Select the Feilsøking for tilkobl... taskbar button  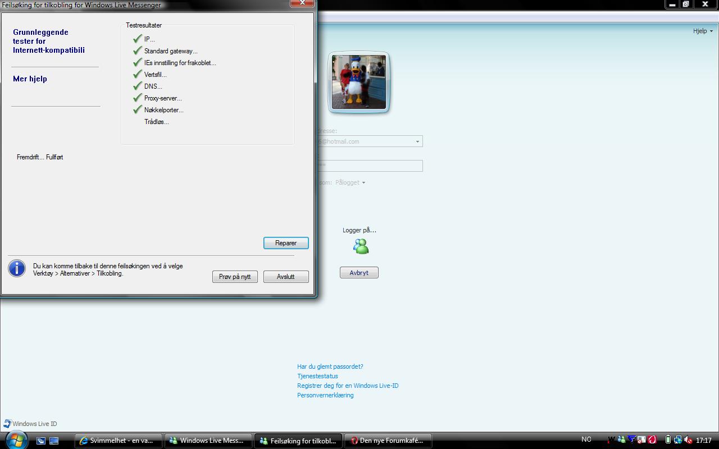pos(298,441)
